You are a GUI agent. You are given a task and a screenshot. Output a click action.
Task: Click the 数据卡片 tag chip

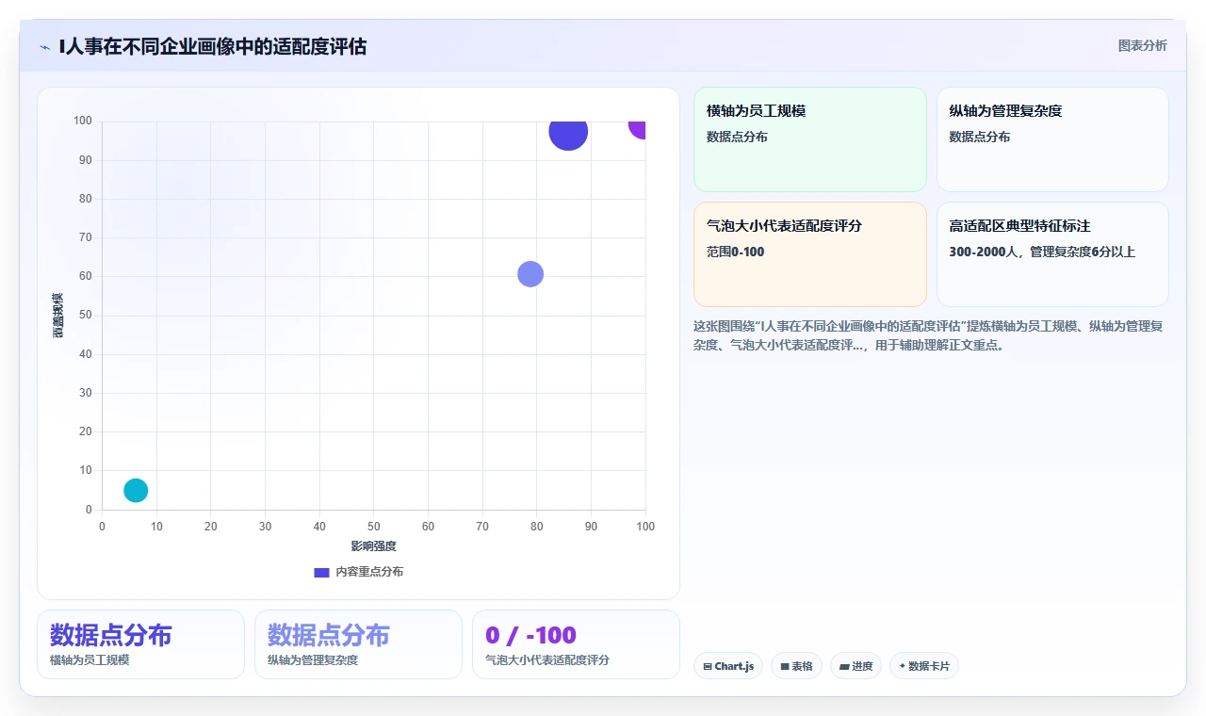[924, 666]
